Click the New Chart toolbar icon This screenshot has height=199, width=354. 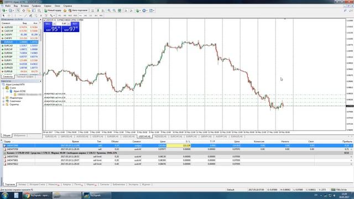(x=4, y=11)
